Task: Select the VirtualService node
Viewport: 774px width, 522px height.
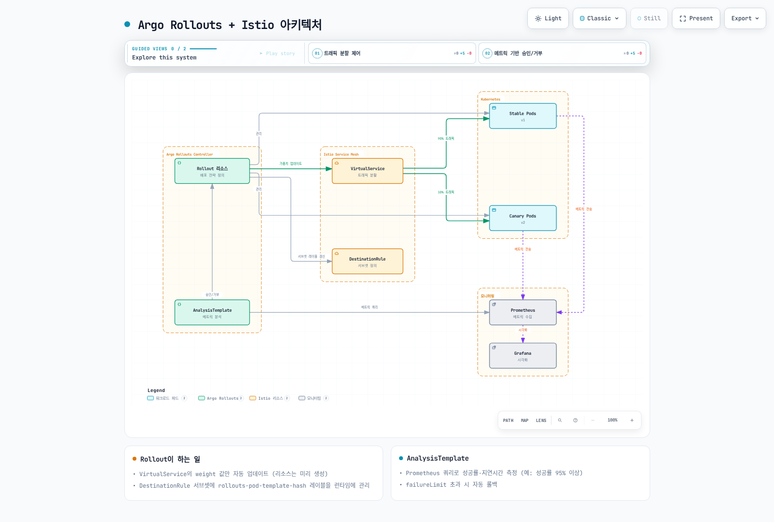Action: tap(368, 171)
